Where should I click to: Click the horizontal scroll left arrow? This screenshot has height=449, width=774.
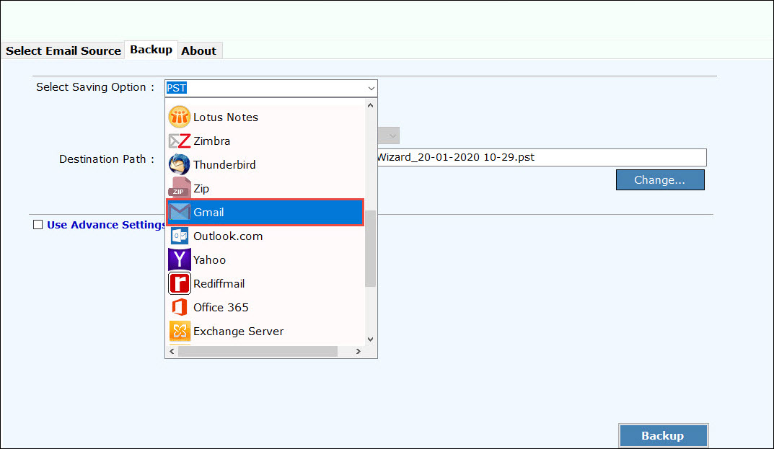click(172, 351)
